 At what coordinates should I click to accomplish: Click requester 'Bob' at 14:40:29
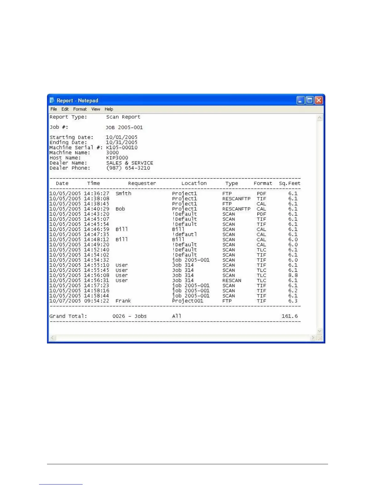(x=120, y=209)
